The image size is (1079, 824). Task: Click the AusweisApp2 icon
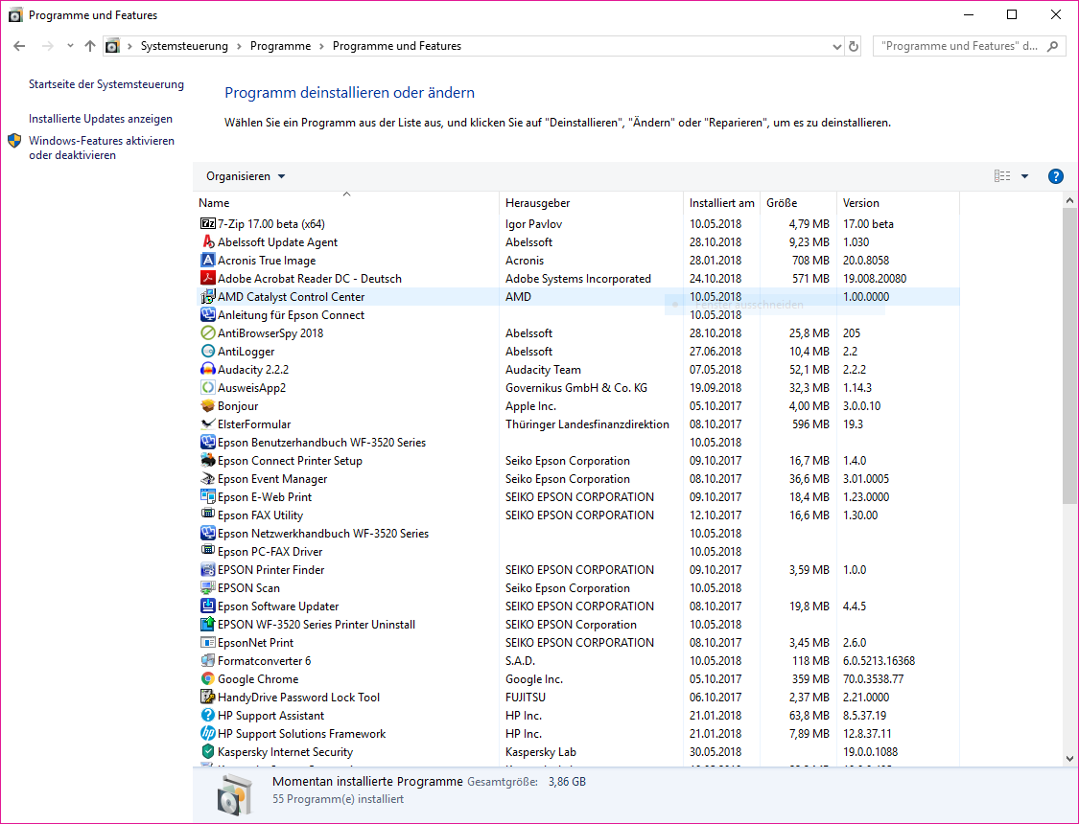coord(208,388)
